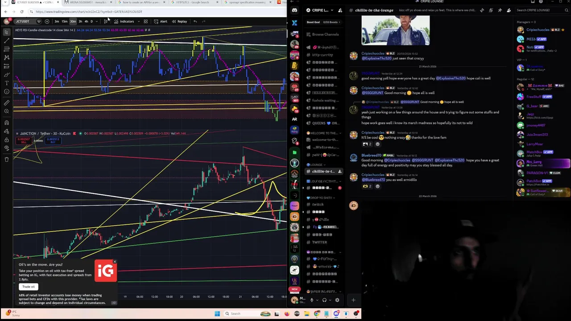This screenshot has height=321, width=571.
Task: Open the Chuck Norris image thumbnail
Action: [x=396, y=30]
